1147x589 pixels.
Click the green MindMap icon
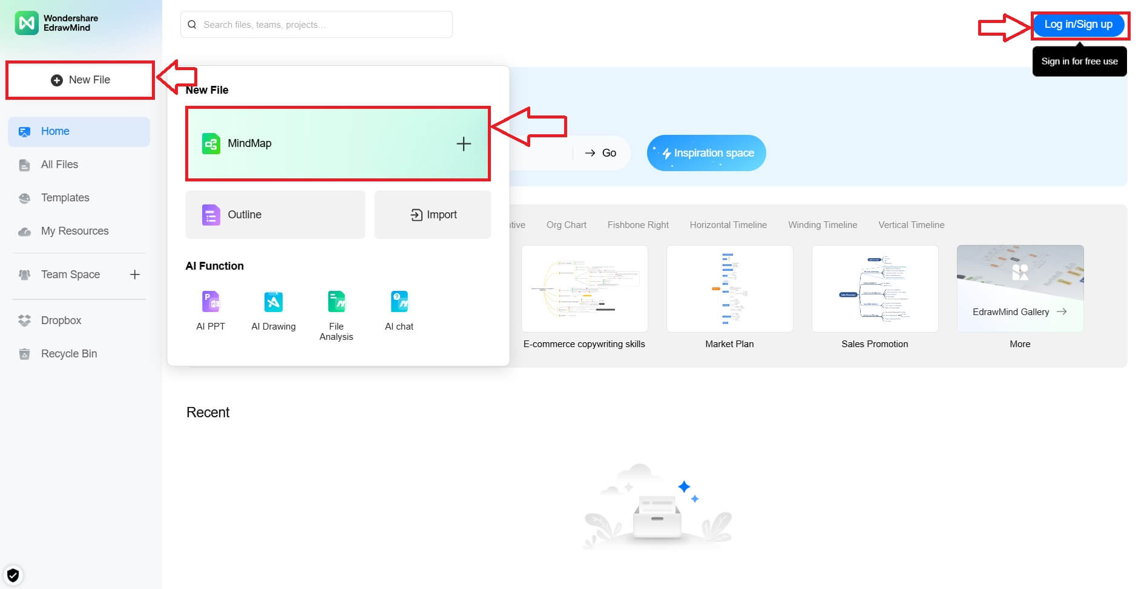point(211,144)
